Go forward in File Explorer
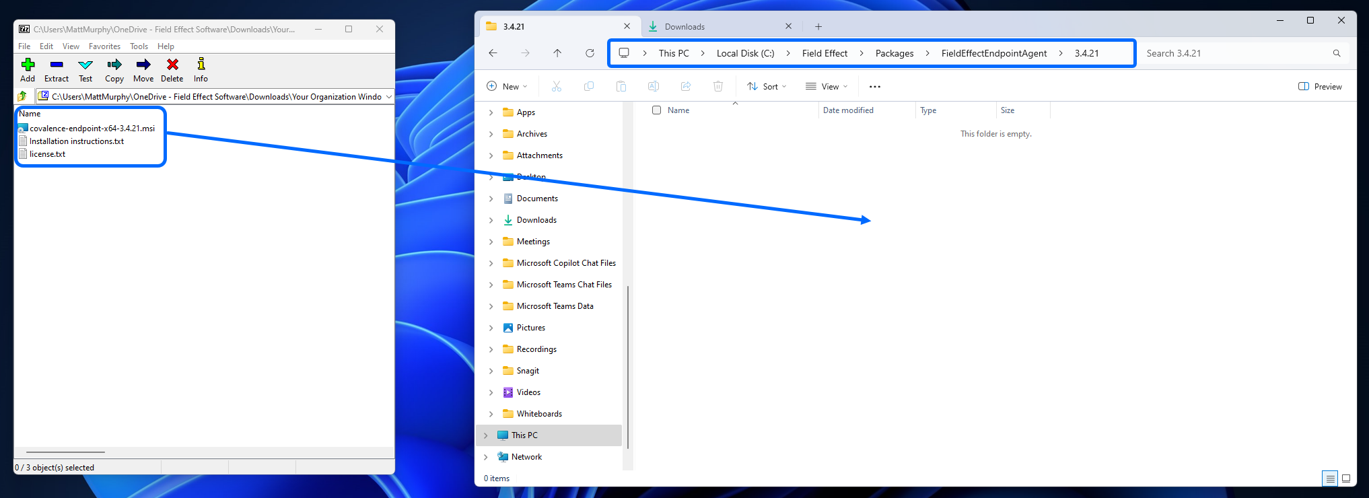The height and width of the screenshot is (498, 1369). (x=525, y=53)
